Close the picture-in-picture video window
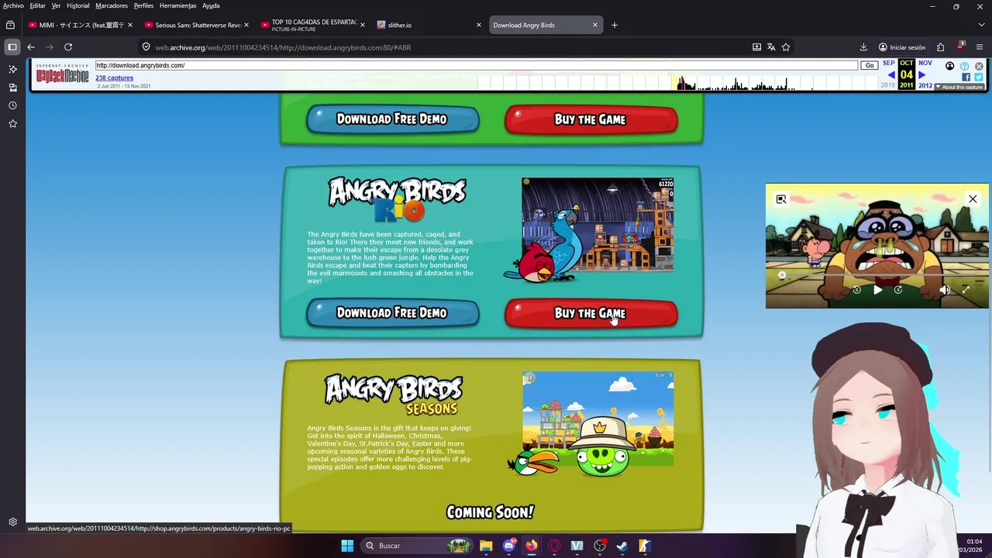The image size is (992, 558). pyautogui.click(x=973, y=199)
